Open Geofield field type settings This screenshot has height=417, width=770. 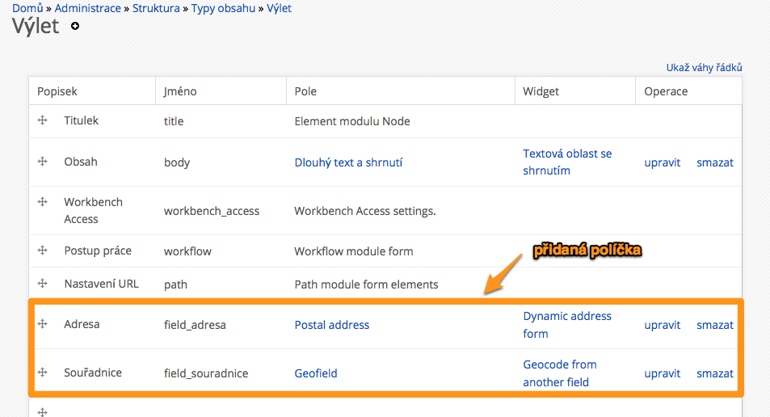[x=316, y=373]
